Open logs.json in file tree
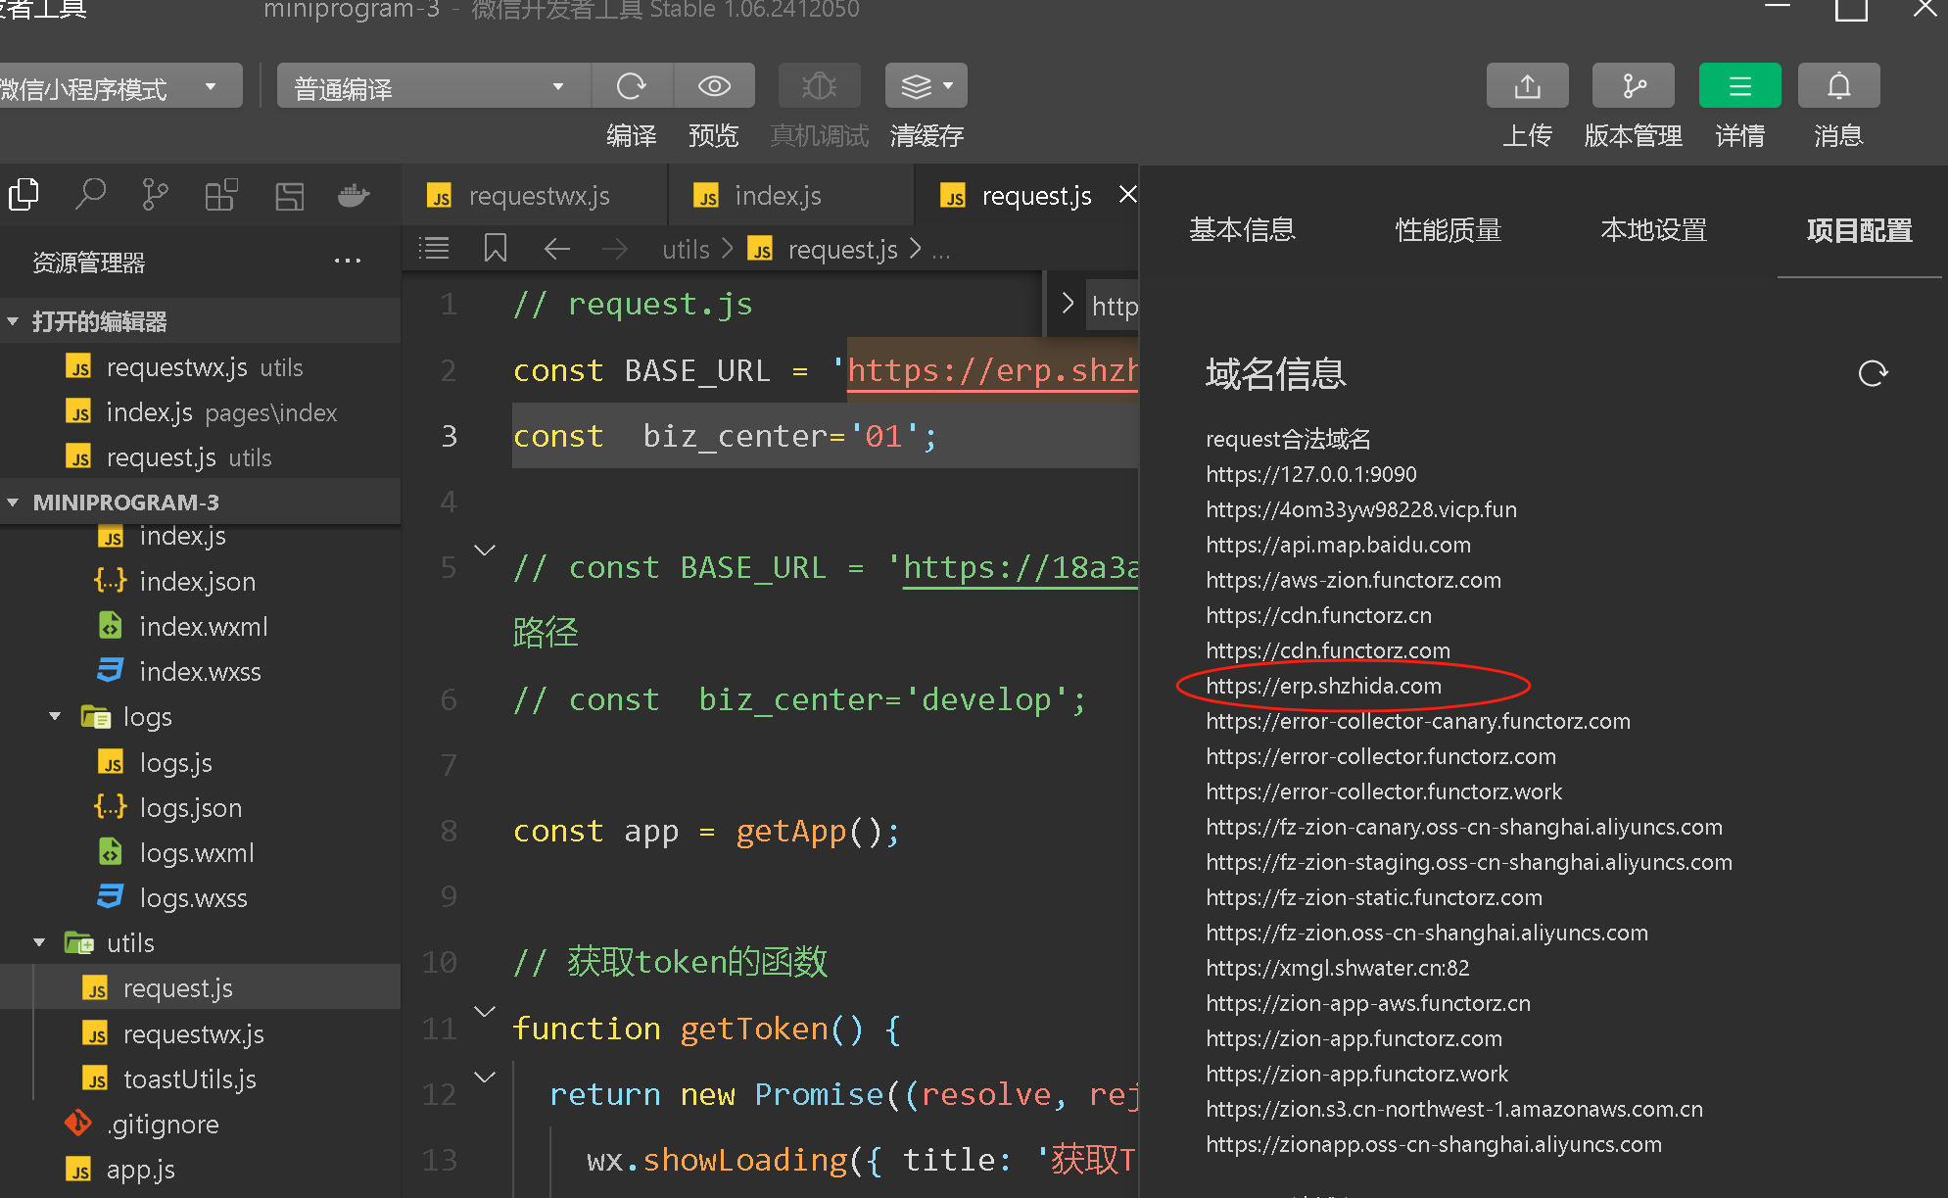This screenshot has height=1198, width=1948. [x=201, y=808]
